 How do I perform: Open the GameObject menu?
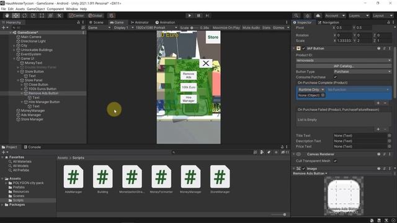click(x=36, y=9)
